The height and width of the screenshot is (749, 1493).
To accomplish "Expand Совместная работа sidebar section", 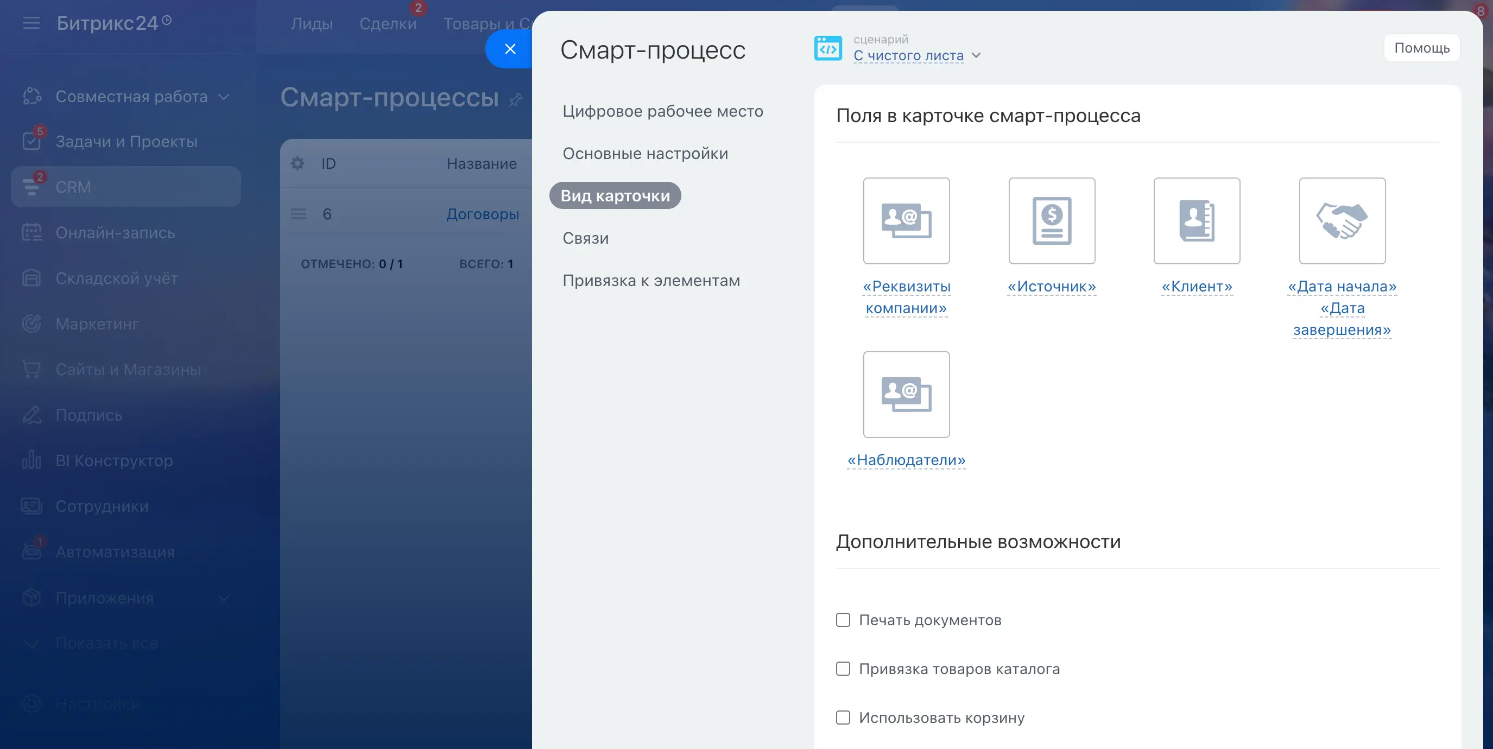I will [x=224, y=97].
